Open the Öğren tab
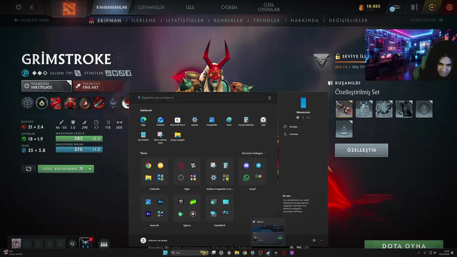This screenshot has width=457, height=257. click(229, 7)
